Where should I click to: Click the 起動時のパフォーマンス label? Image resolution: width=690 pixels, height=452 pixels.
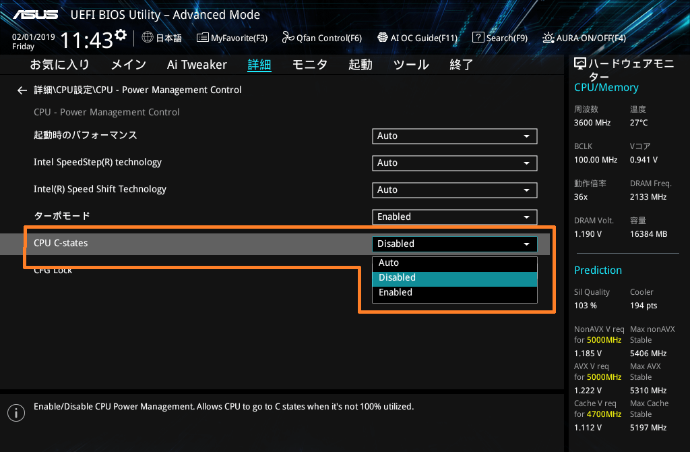pos(86,135)
